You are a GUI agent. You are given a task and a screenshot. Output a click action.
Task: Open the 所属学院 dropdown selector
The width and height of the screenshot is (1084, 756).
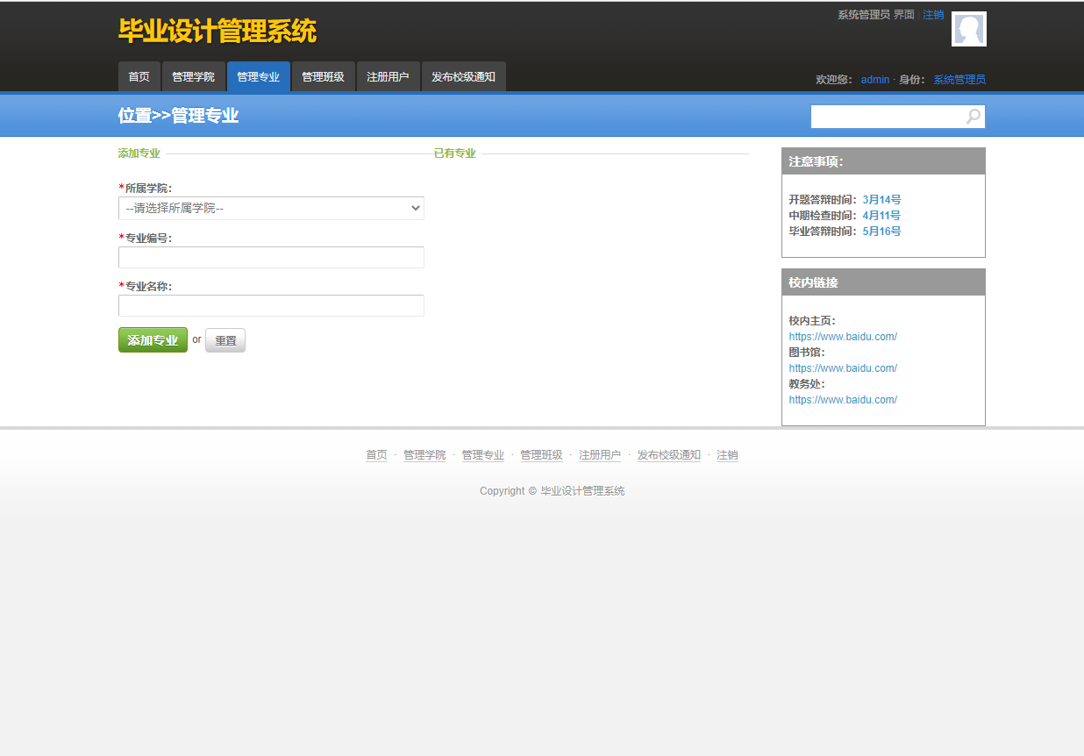click(271, 208)
